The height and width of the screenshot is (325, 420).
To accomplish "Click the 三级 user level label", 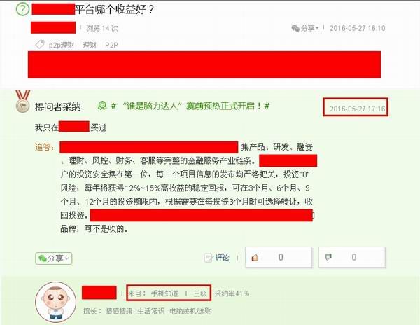I will (x=200, y=293).
